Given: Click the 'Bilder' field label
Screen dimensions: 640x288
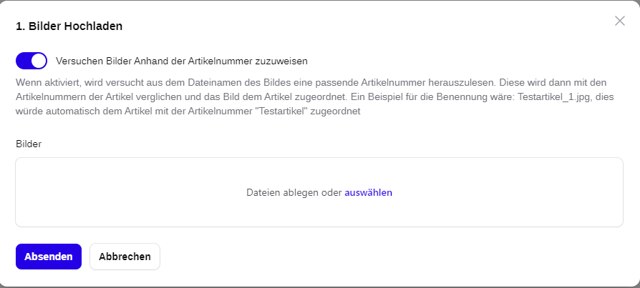Looking at the screenshot, I should point(29,144).
